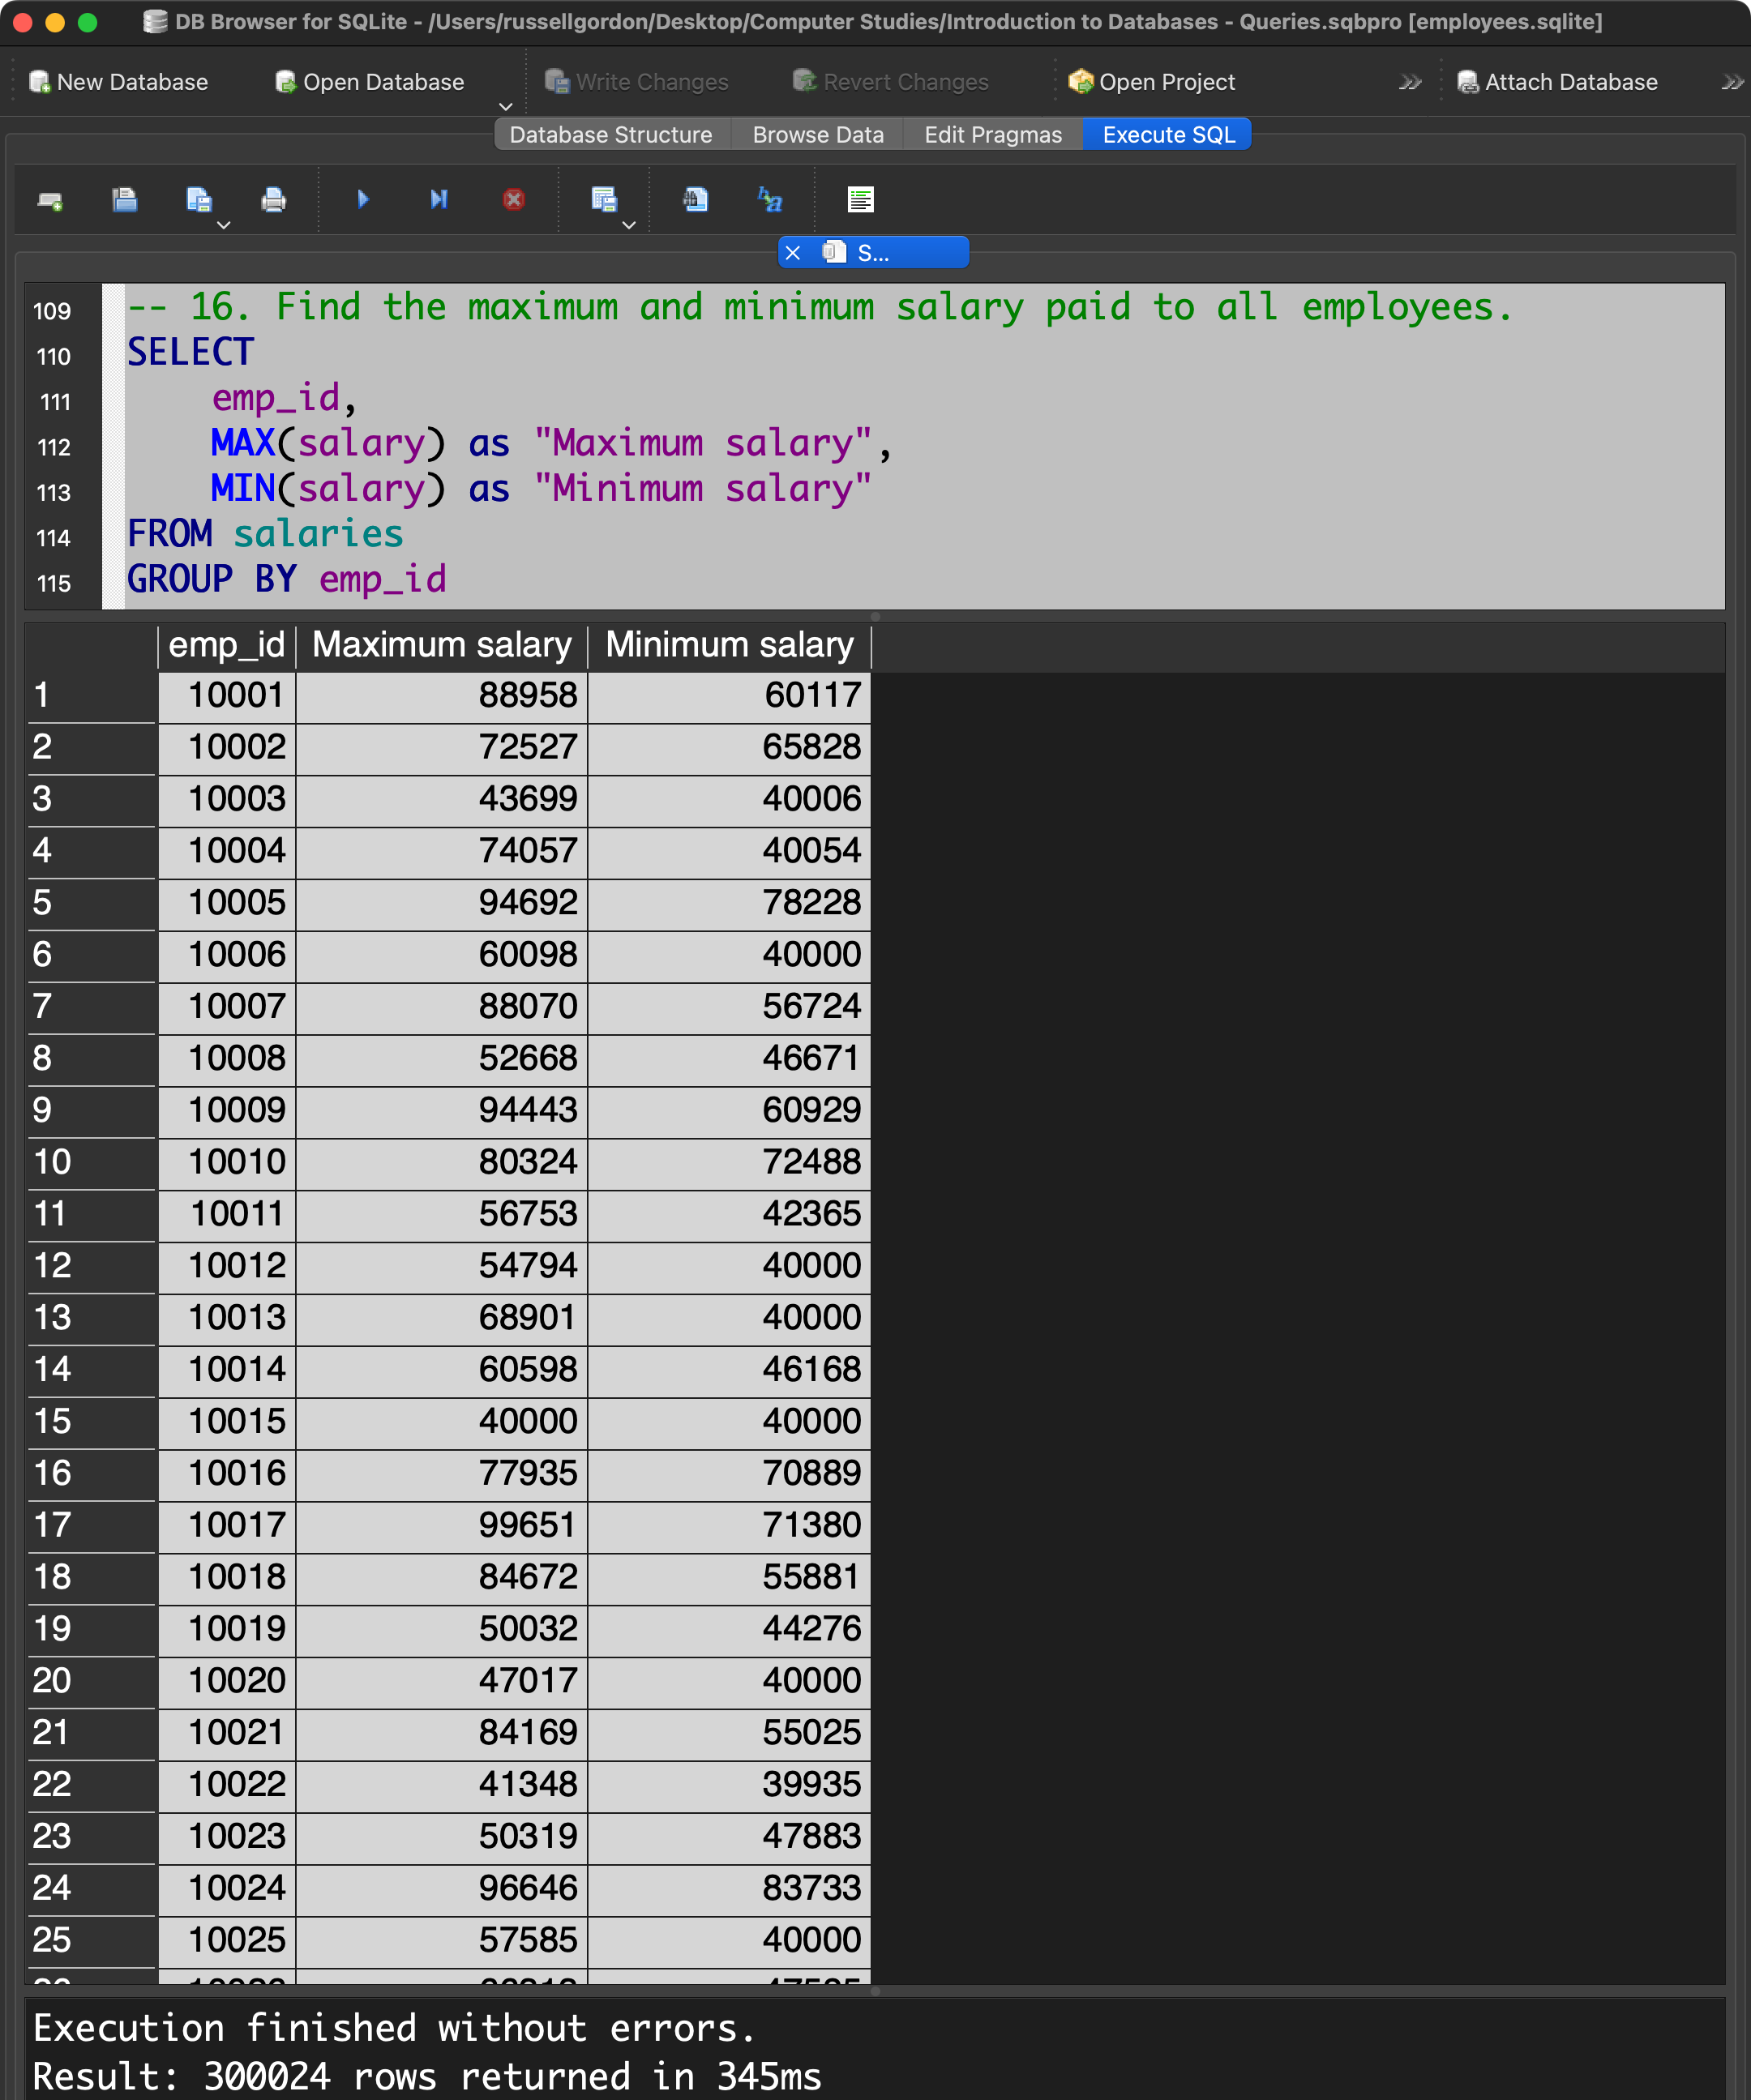Execute current line icon
The height and width of the screenshot is (2100, 1751).
pos(438,200)
